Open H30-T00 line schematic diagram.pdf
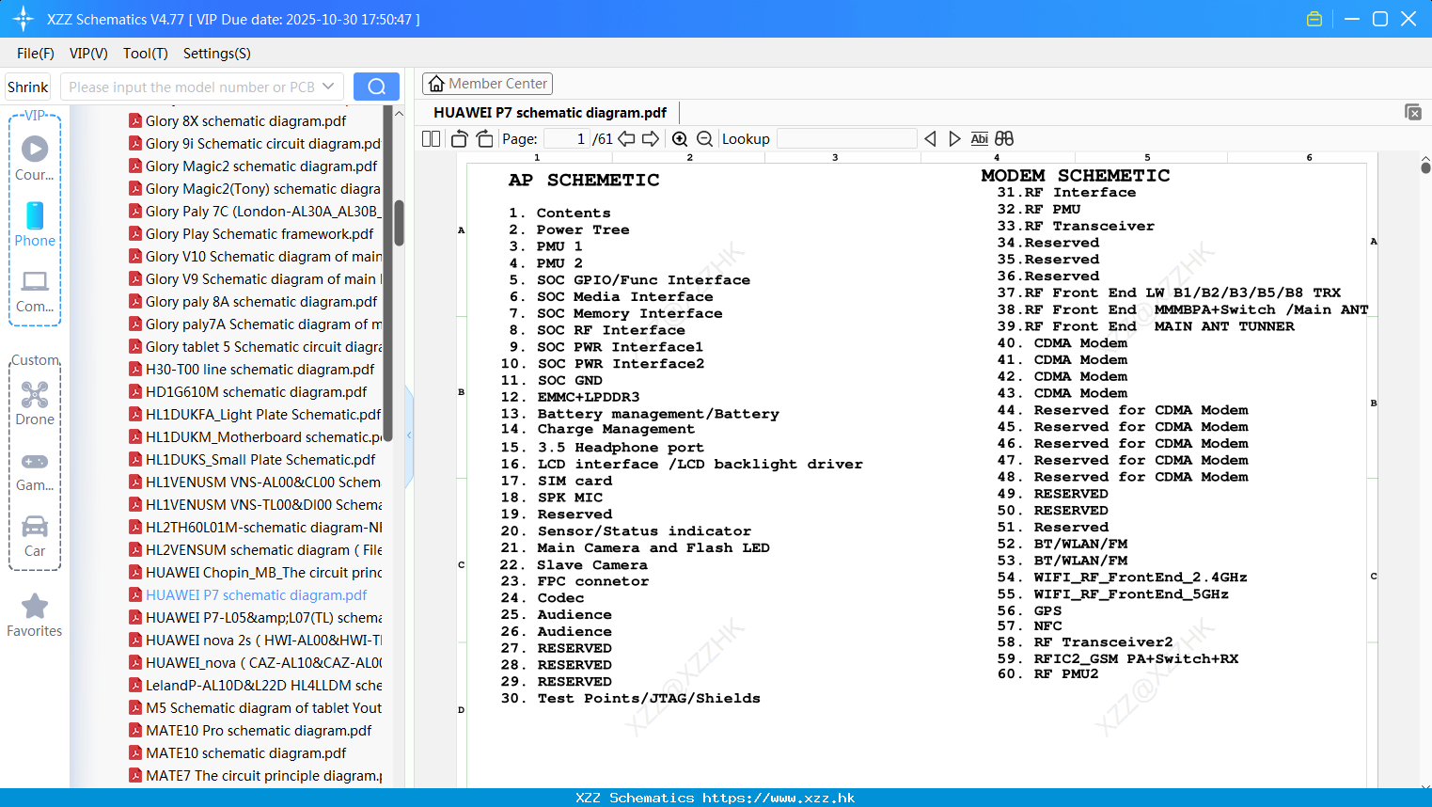 [x=260, y=369]
